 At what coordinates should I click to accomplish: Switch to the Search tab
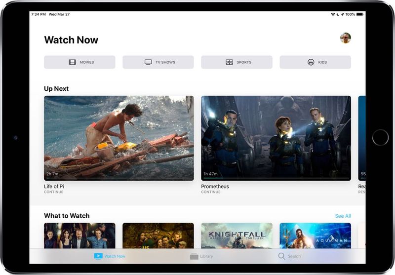(289, 256)
